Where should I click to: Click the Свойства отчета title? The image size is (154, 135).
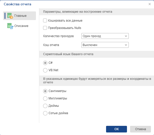coord(18,4)
